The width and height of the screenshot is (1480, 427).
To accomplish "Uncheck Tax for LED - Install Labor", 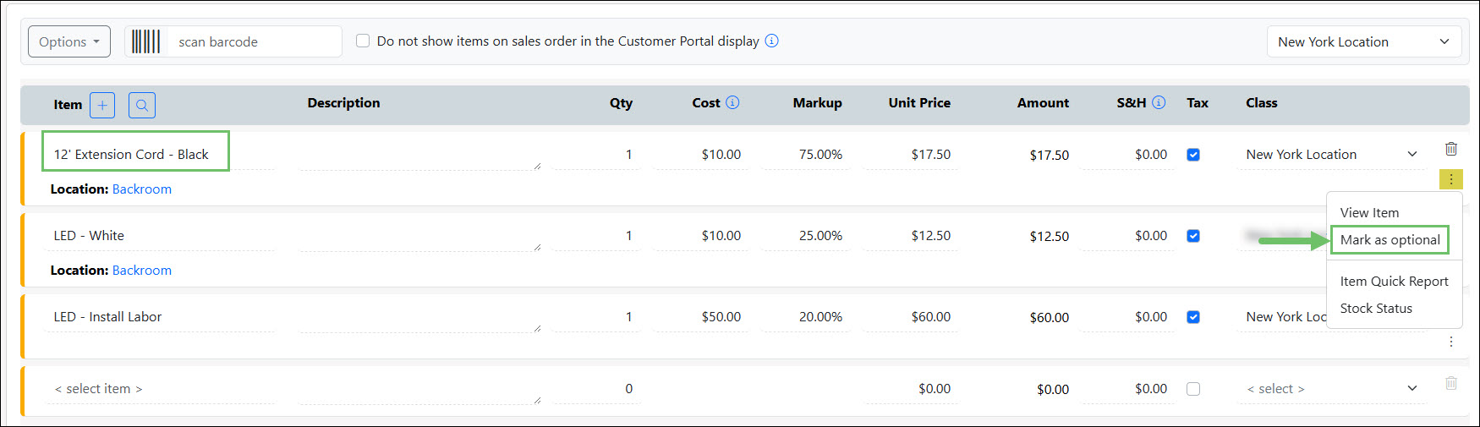I will (x=1193, y=317).
